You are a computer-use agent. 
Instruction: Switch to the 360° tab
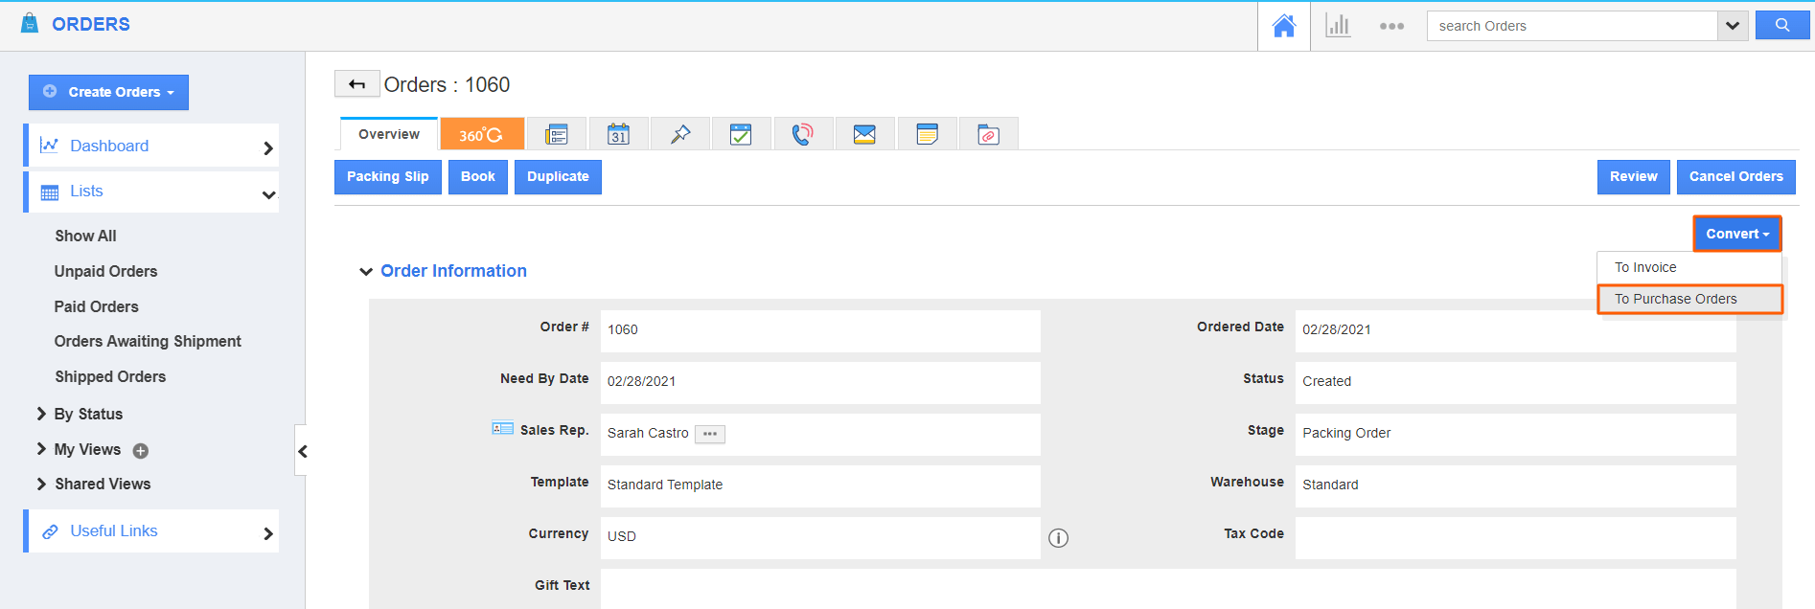pyautogui.click(x=481, y=135)
